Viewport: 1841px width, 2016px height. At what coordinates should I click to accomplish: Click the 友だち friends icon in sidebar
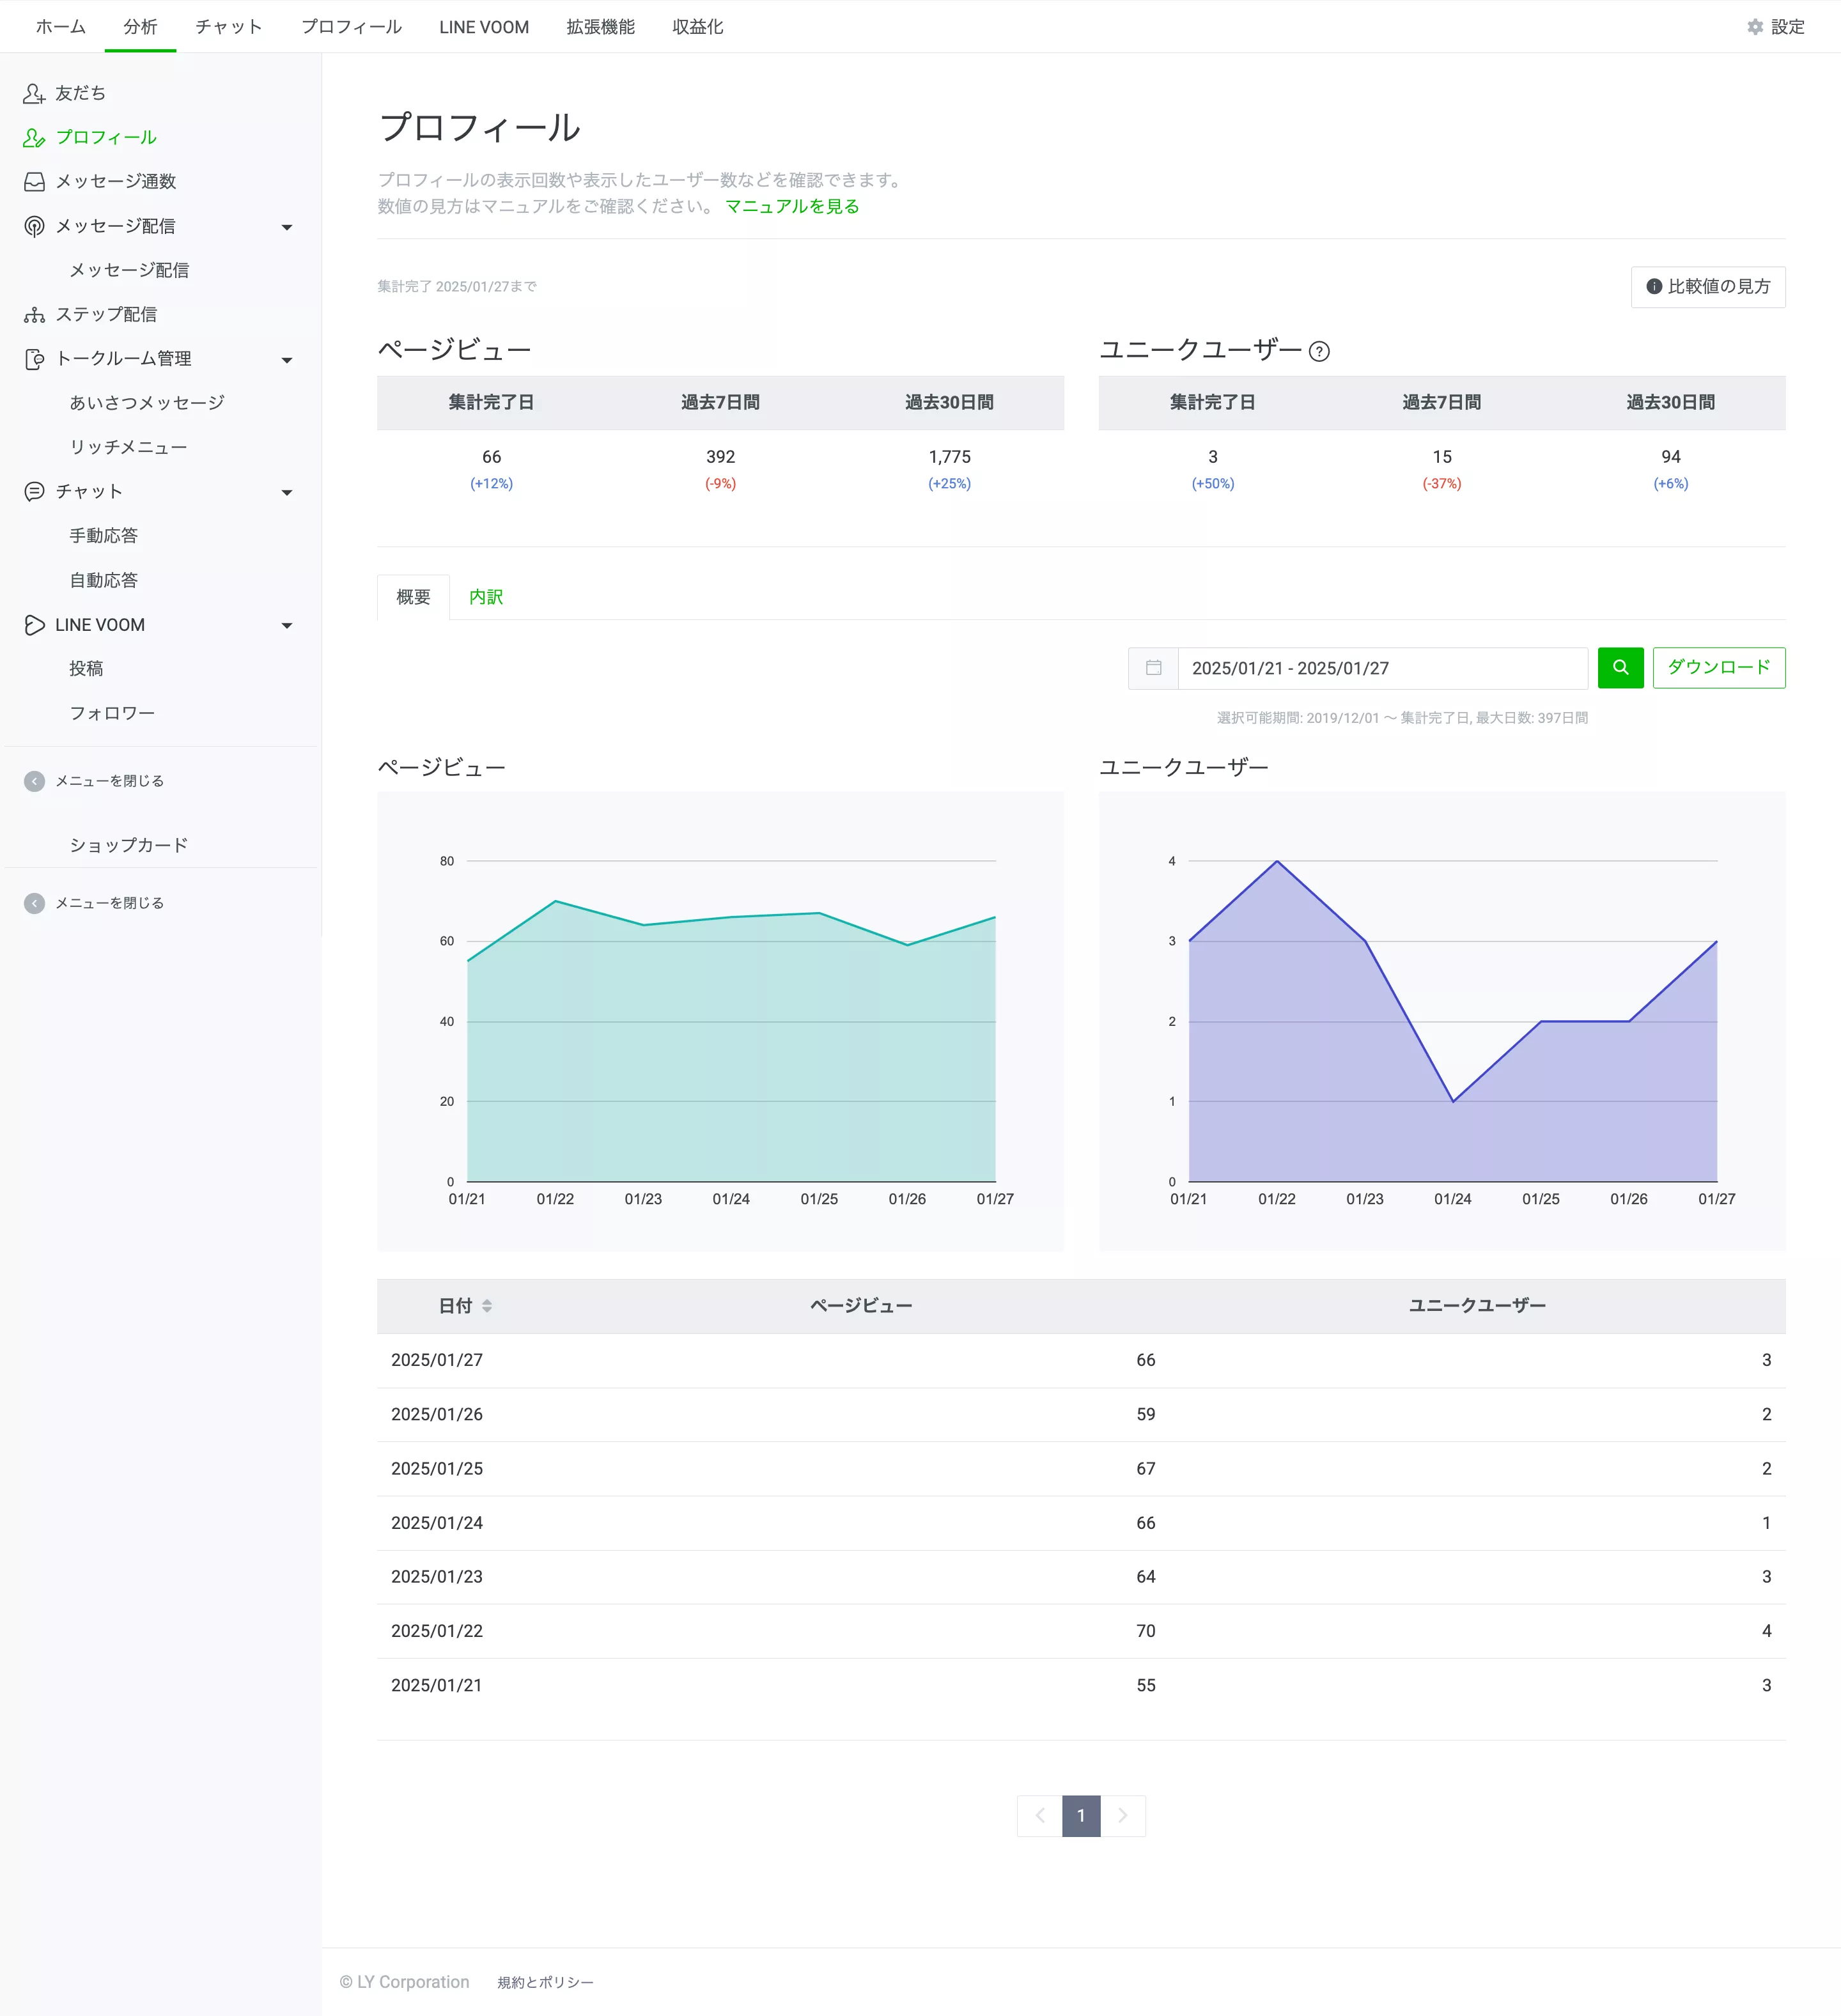pyautogui.click(x=34, y=93)
